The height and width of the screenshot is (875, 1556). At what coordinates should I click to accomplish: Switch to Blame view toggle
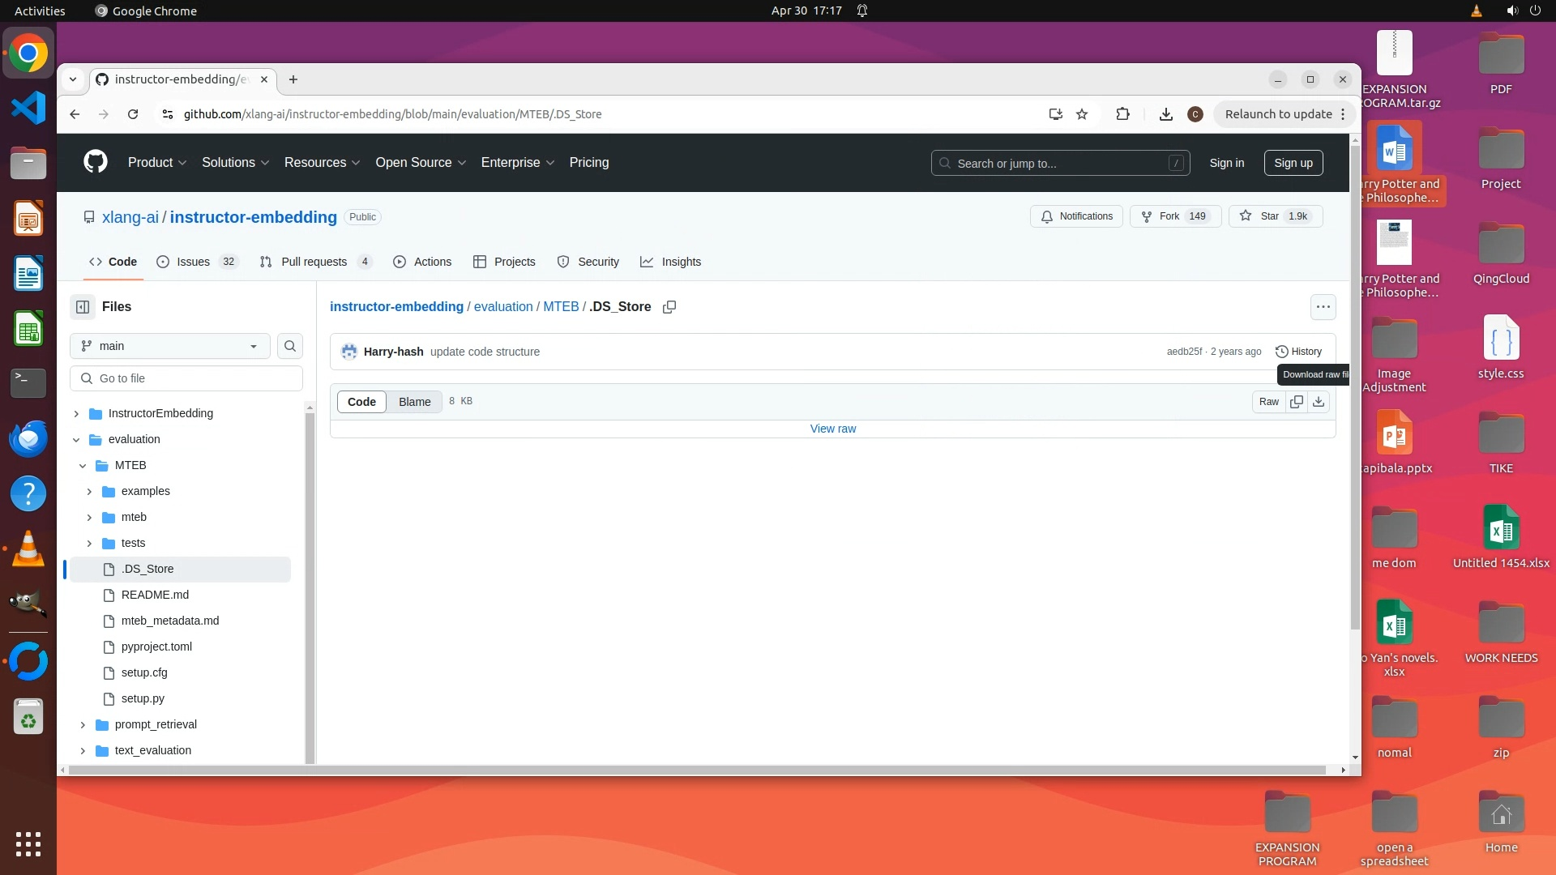coord(414,402)
